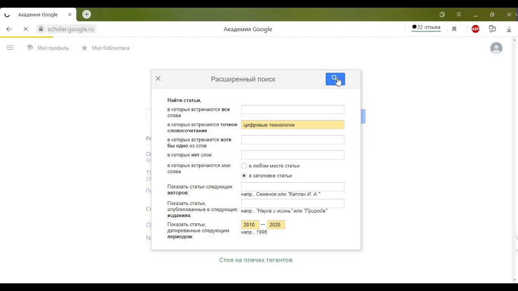This screenshot has height=291, width=518.
Task: Open the downloads arrow icon
Action: (x=509, y=29)
